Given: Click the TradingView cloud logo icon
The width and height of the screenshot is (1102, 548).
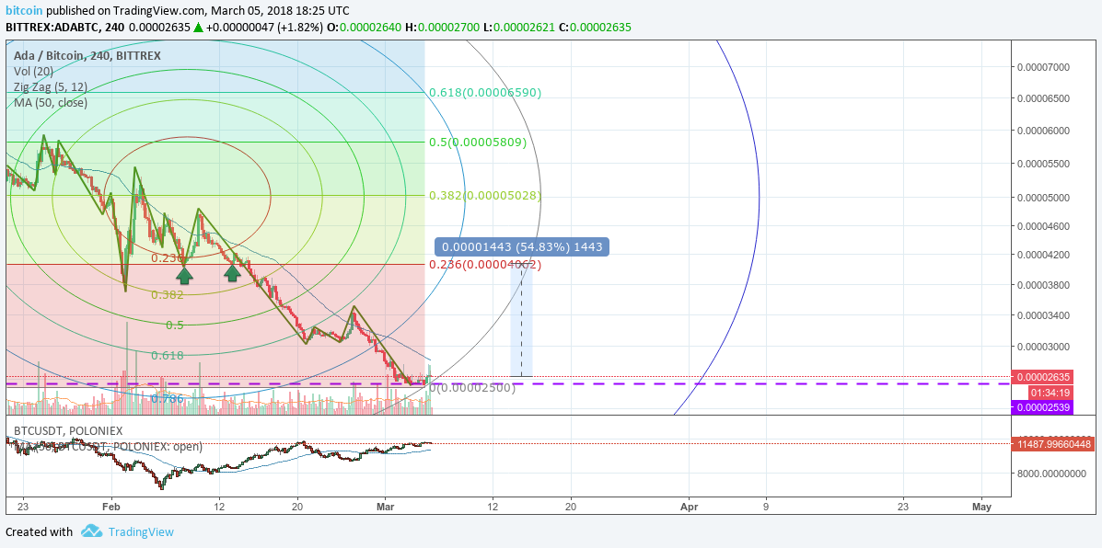Looking at the screenshot, I should pyautogui.click(x=91, y=531).
